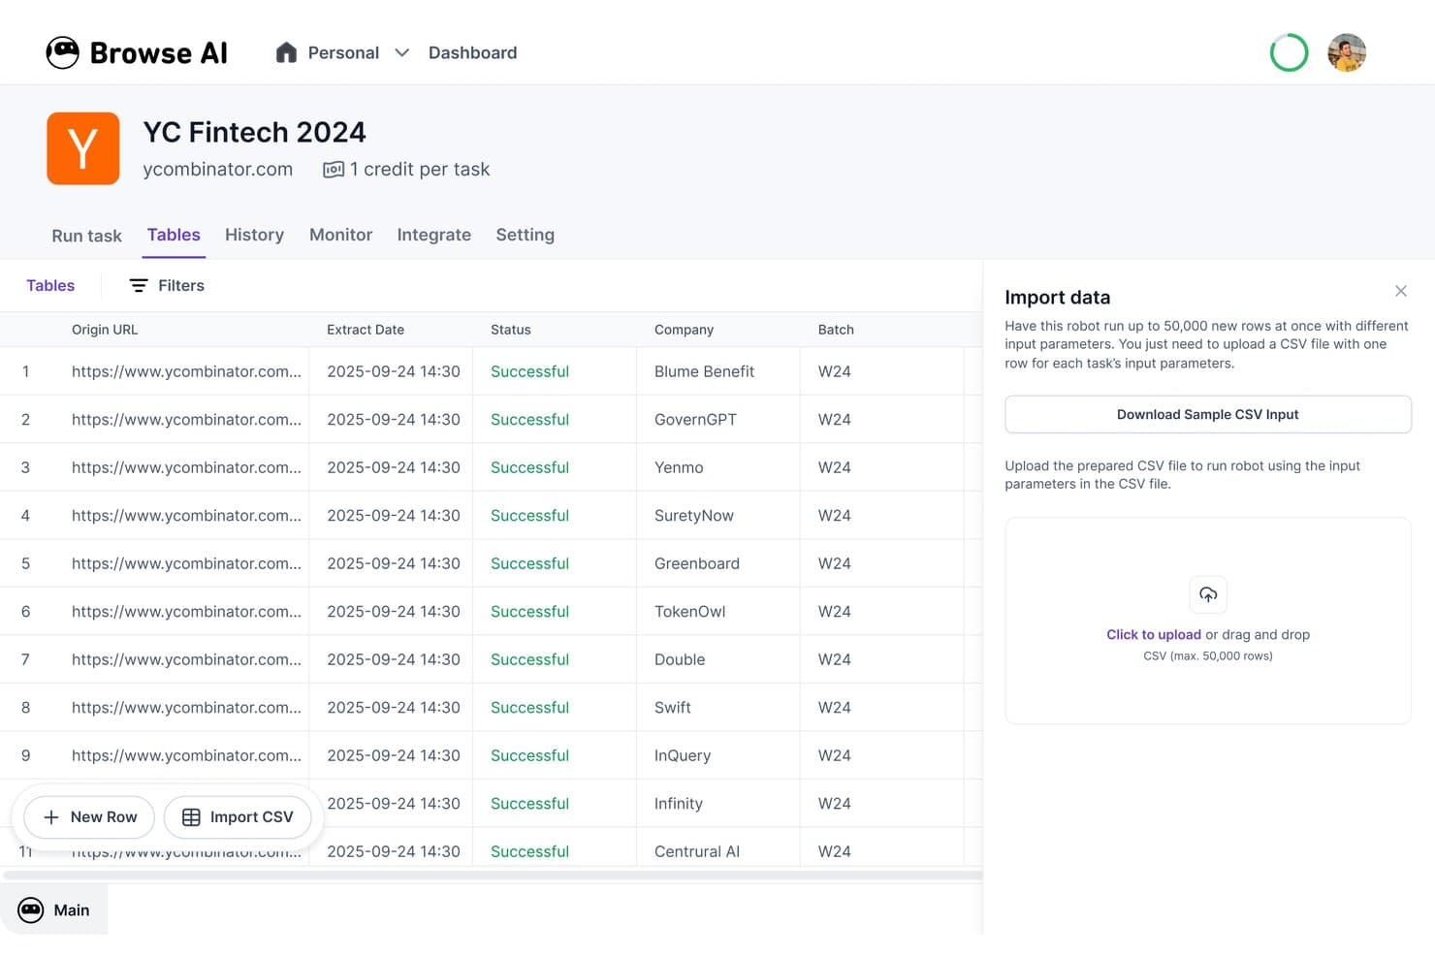The width and height of the screenshot is (1435, 957).
Task: Click the Extract Date column header
Action: (x=366, y=330)
